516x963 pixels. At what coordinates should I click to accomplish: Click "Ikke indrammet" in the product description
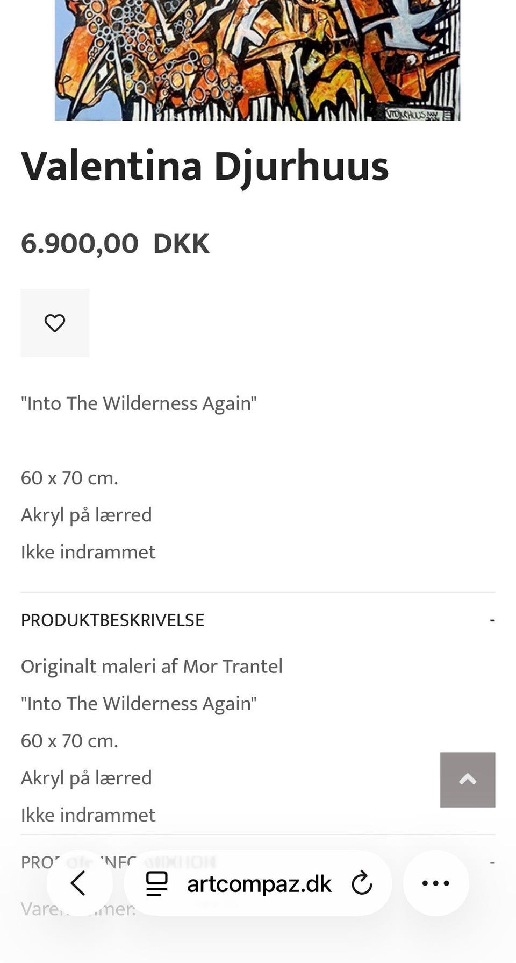pos(88,815)
